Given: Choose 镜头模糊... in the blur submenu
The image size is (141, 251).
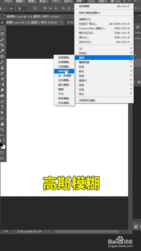Looking at the screenshot, I should coord(64,85).
